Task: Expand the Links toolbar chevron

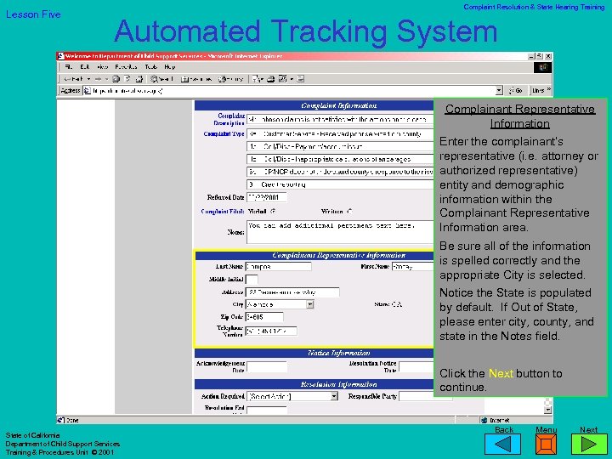Action: click(x=549, y=90)
